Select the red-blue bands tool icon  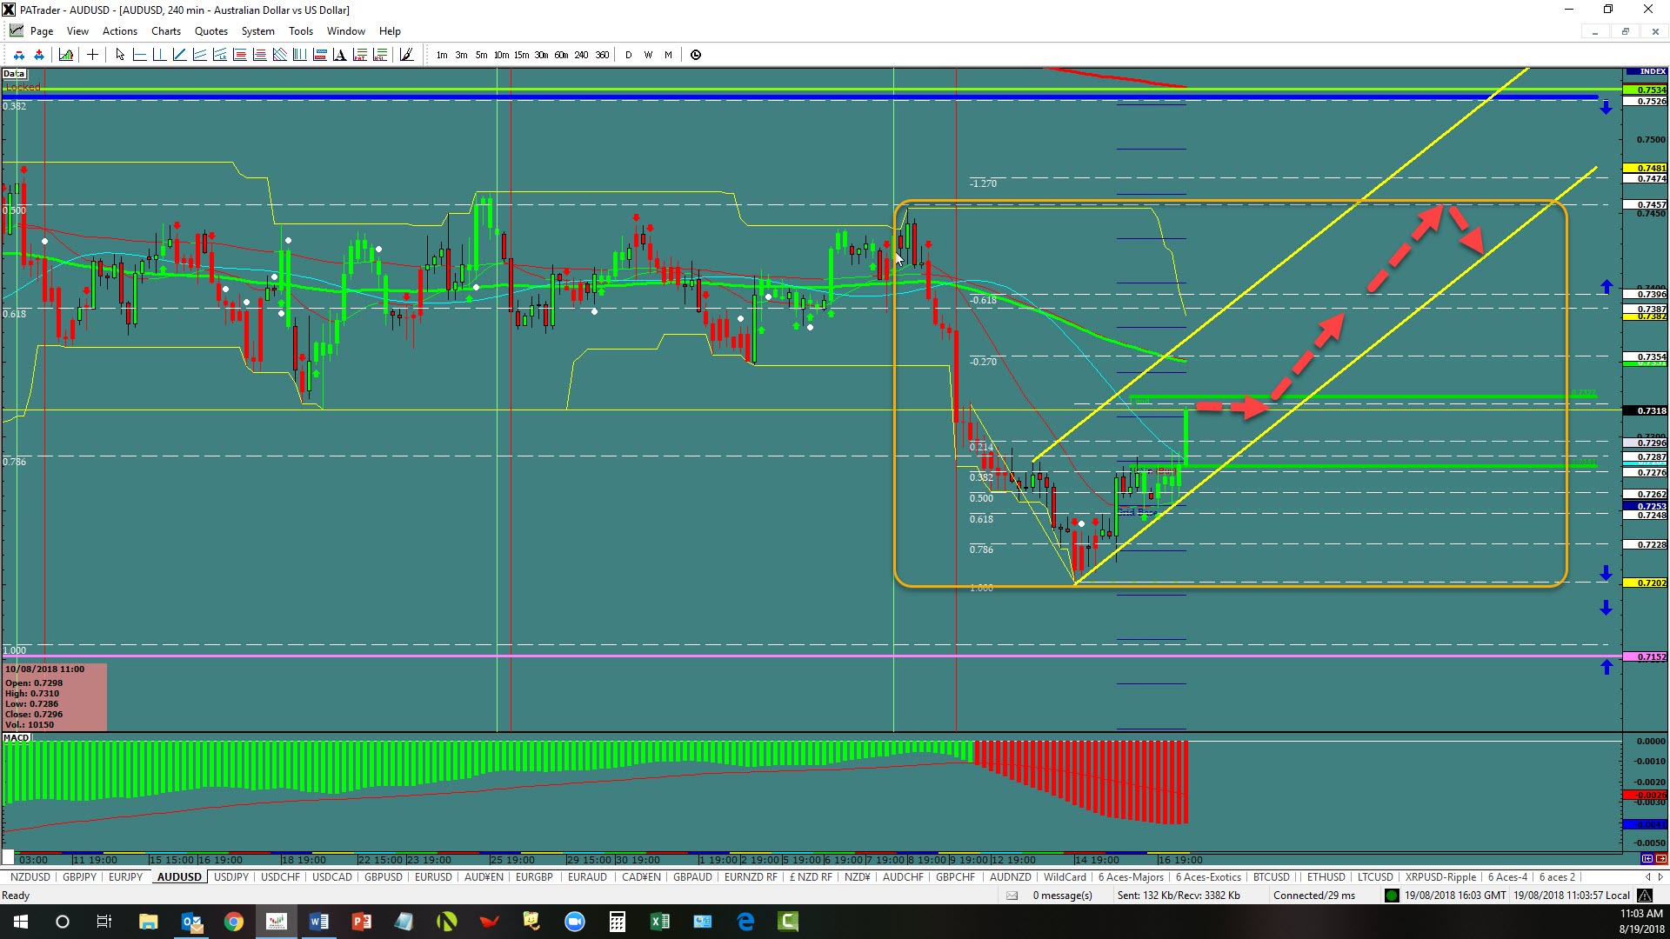point(319,55)
